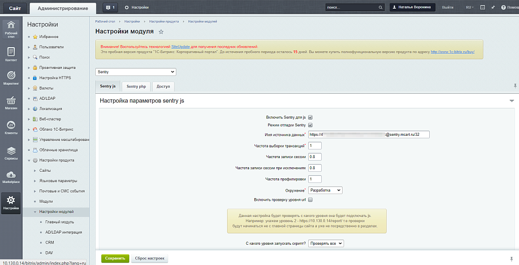Viewport: 519px width, 265px height.
Task: Follow the SiteUpdate link in the warning
Action: pos(180,46)
